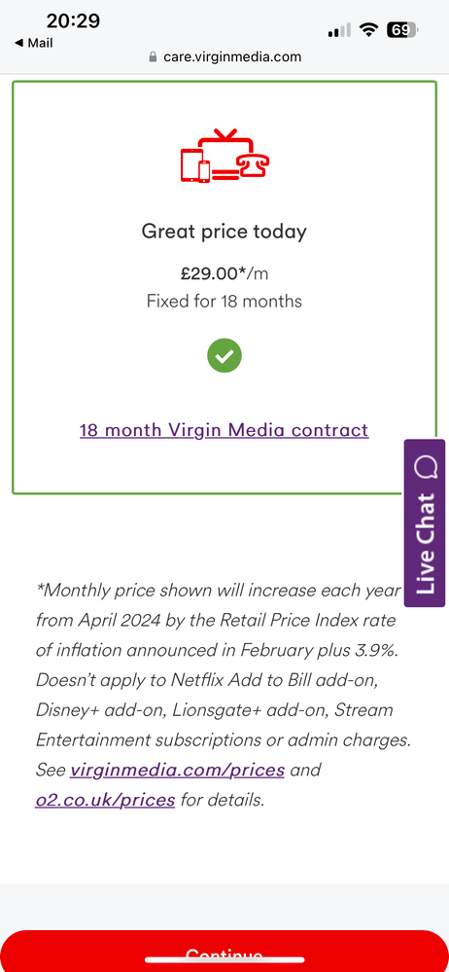Image resolution: width=449 pixels, height=972 pixels.
Task: Tap the Wi-Fi status icon
Action: [x=369, y=29]
